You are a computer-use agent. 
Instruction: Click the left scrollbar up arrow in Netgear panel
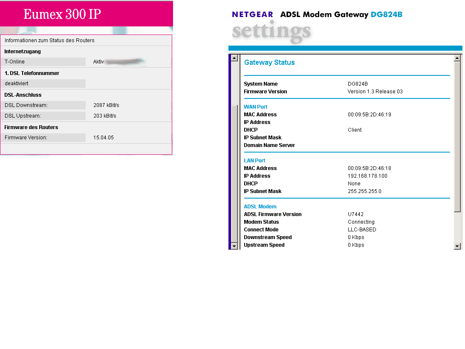pos(234,58)
